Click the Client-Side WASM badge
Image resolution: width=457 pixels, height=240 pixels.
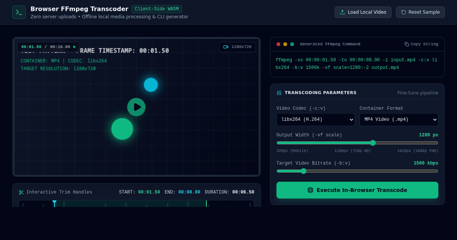(157, 9)
